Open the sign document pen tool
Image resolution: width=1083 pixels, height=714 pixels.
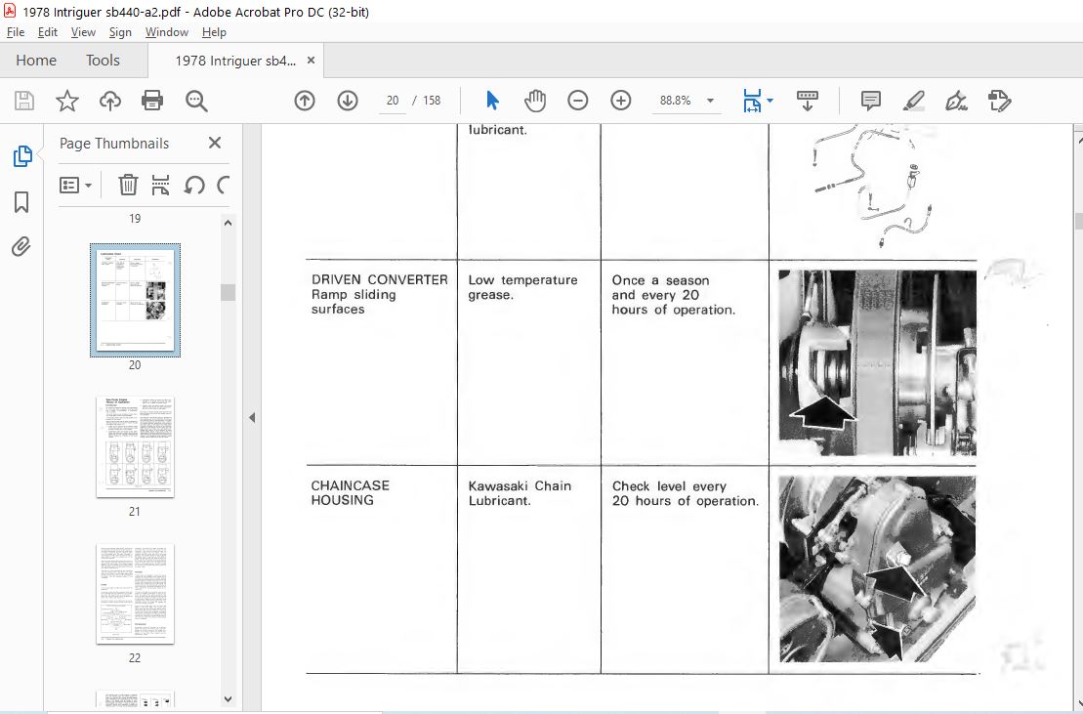tap(957, 101)
